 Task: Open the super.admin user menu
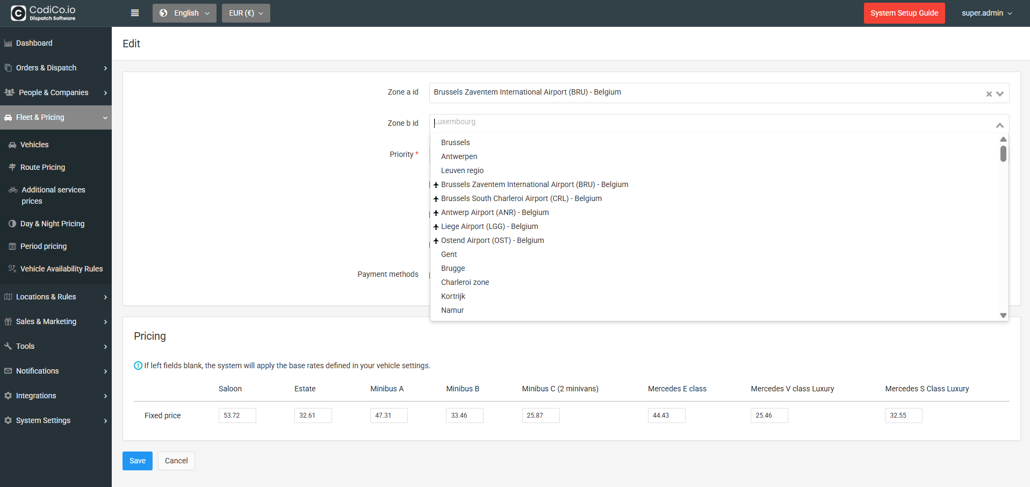click(986, 13)
